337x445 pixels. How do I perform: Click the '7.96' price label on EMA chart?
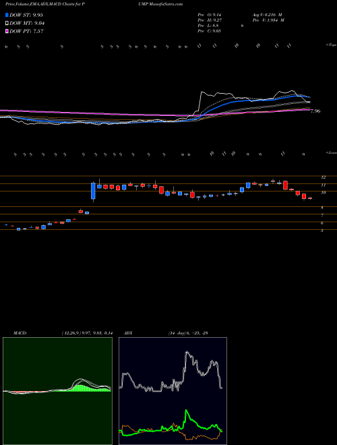click(x=315, y=111)
